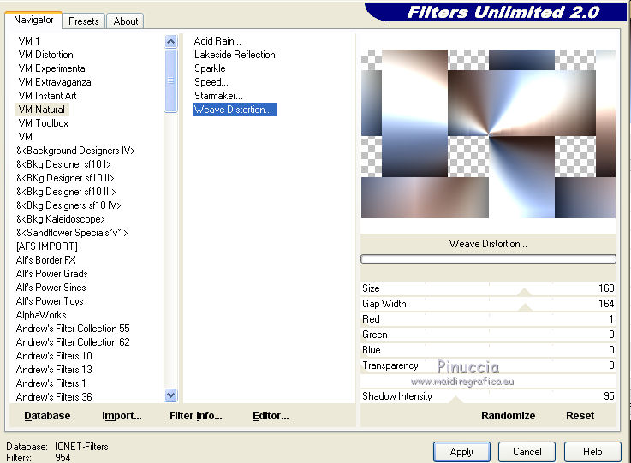Select the &<Bkg Designer sf10 III> category
This screenshot has height=463, width=631.
tap(66, 192)
